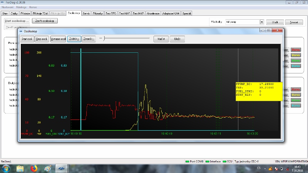Click the Načíst button
308x173 pixels.
click(x=161, y=39)
